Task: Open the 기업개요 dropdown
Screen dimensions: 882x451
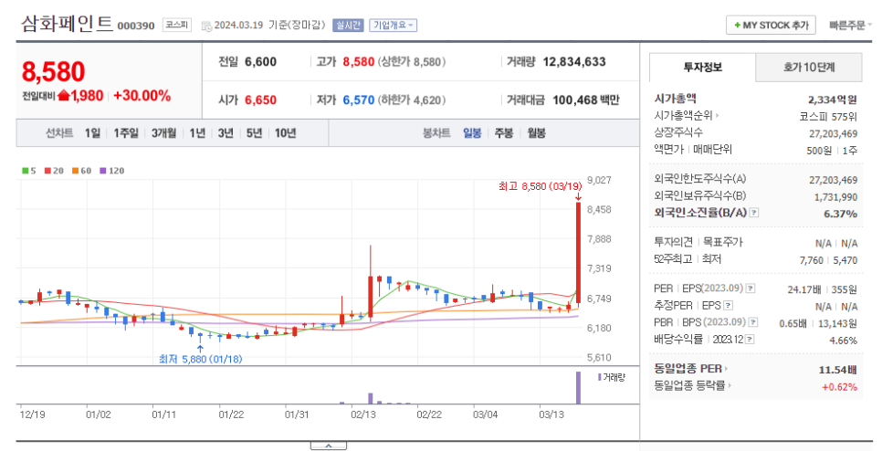Action: pos(394,26)
